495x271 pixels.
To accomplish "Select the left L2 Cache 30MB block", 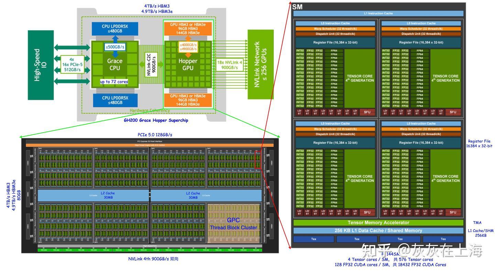I will (x=93, y=195).
